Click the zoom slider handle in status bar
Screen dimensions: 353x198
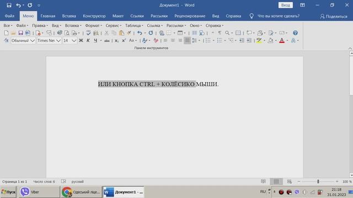click(318, 182)
